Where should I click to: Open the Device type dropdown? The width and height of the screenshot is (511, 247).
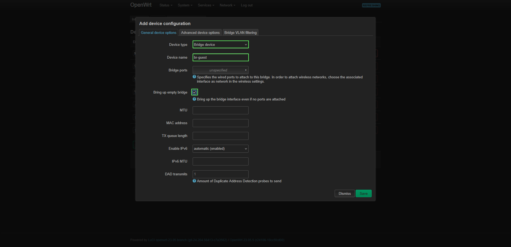click(221, 44)
